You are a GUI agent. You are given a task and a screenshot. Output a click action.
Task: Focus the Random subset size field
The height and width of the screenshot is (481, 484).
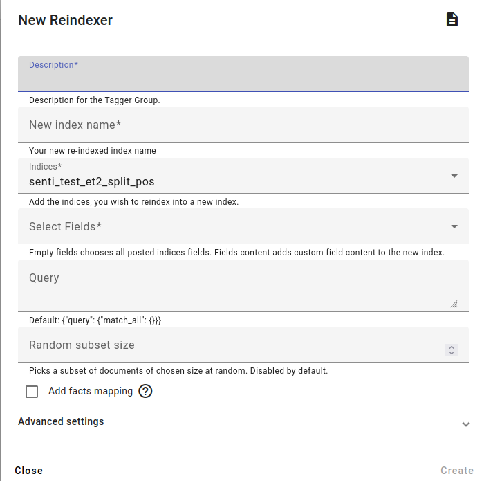point(232,345)
